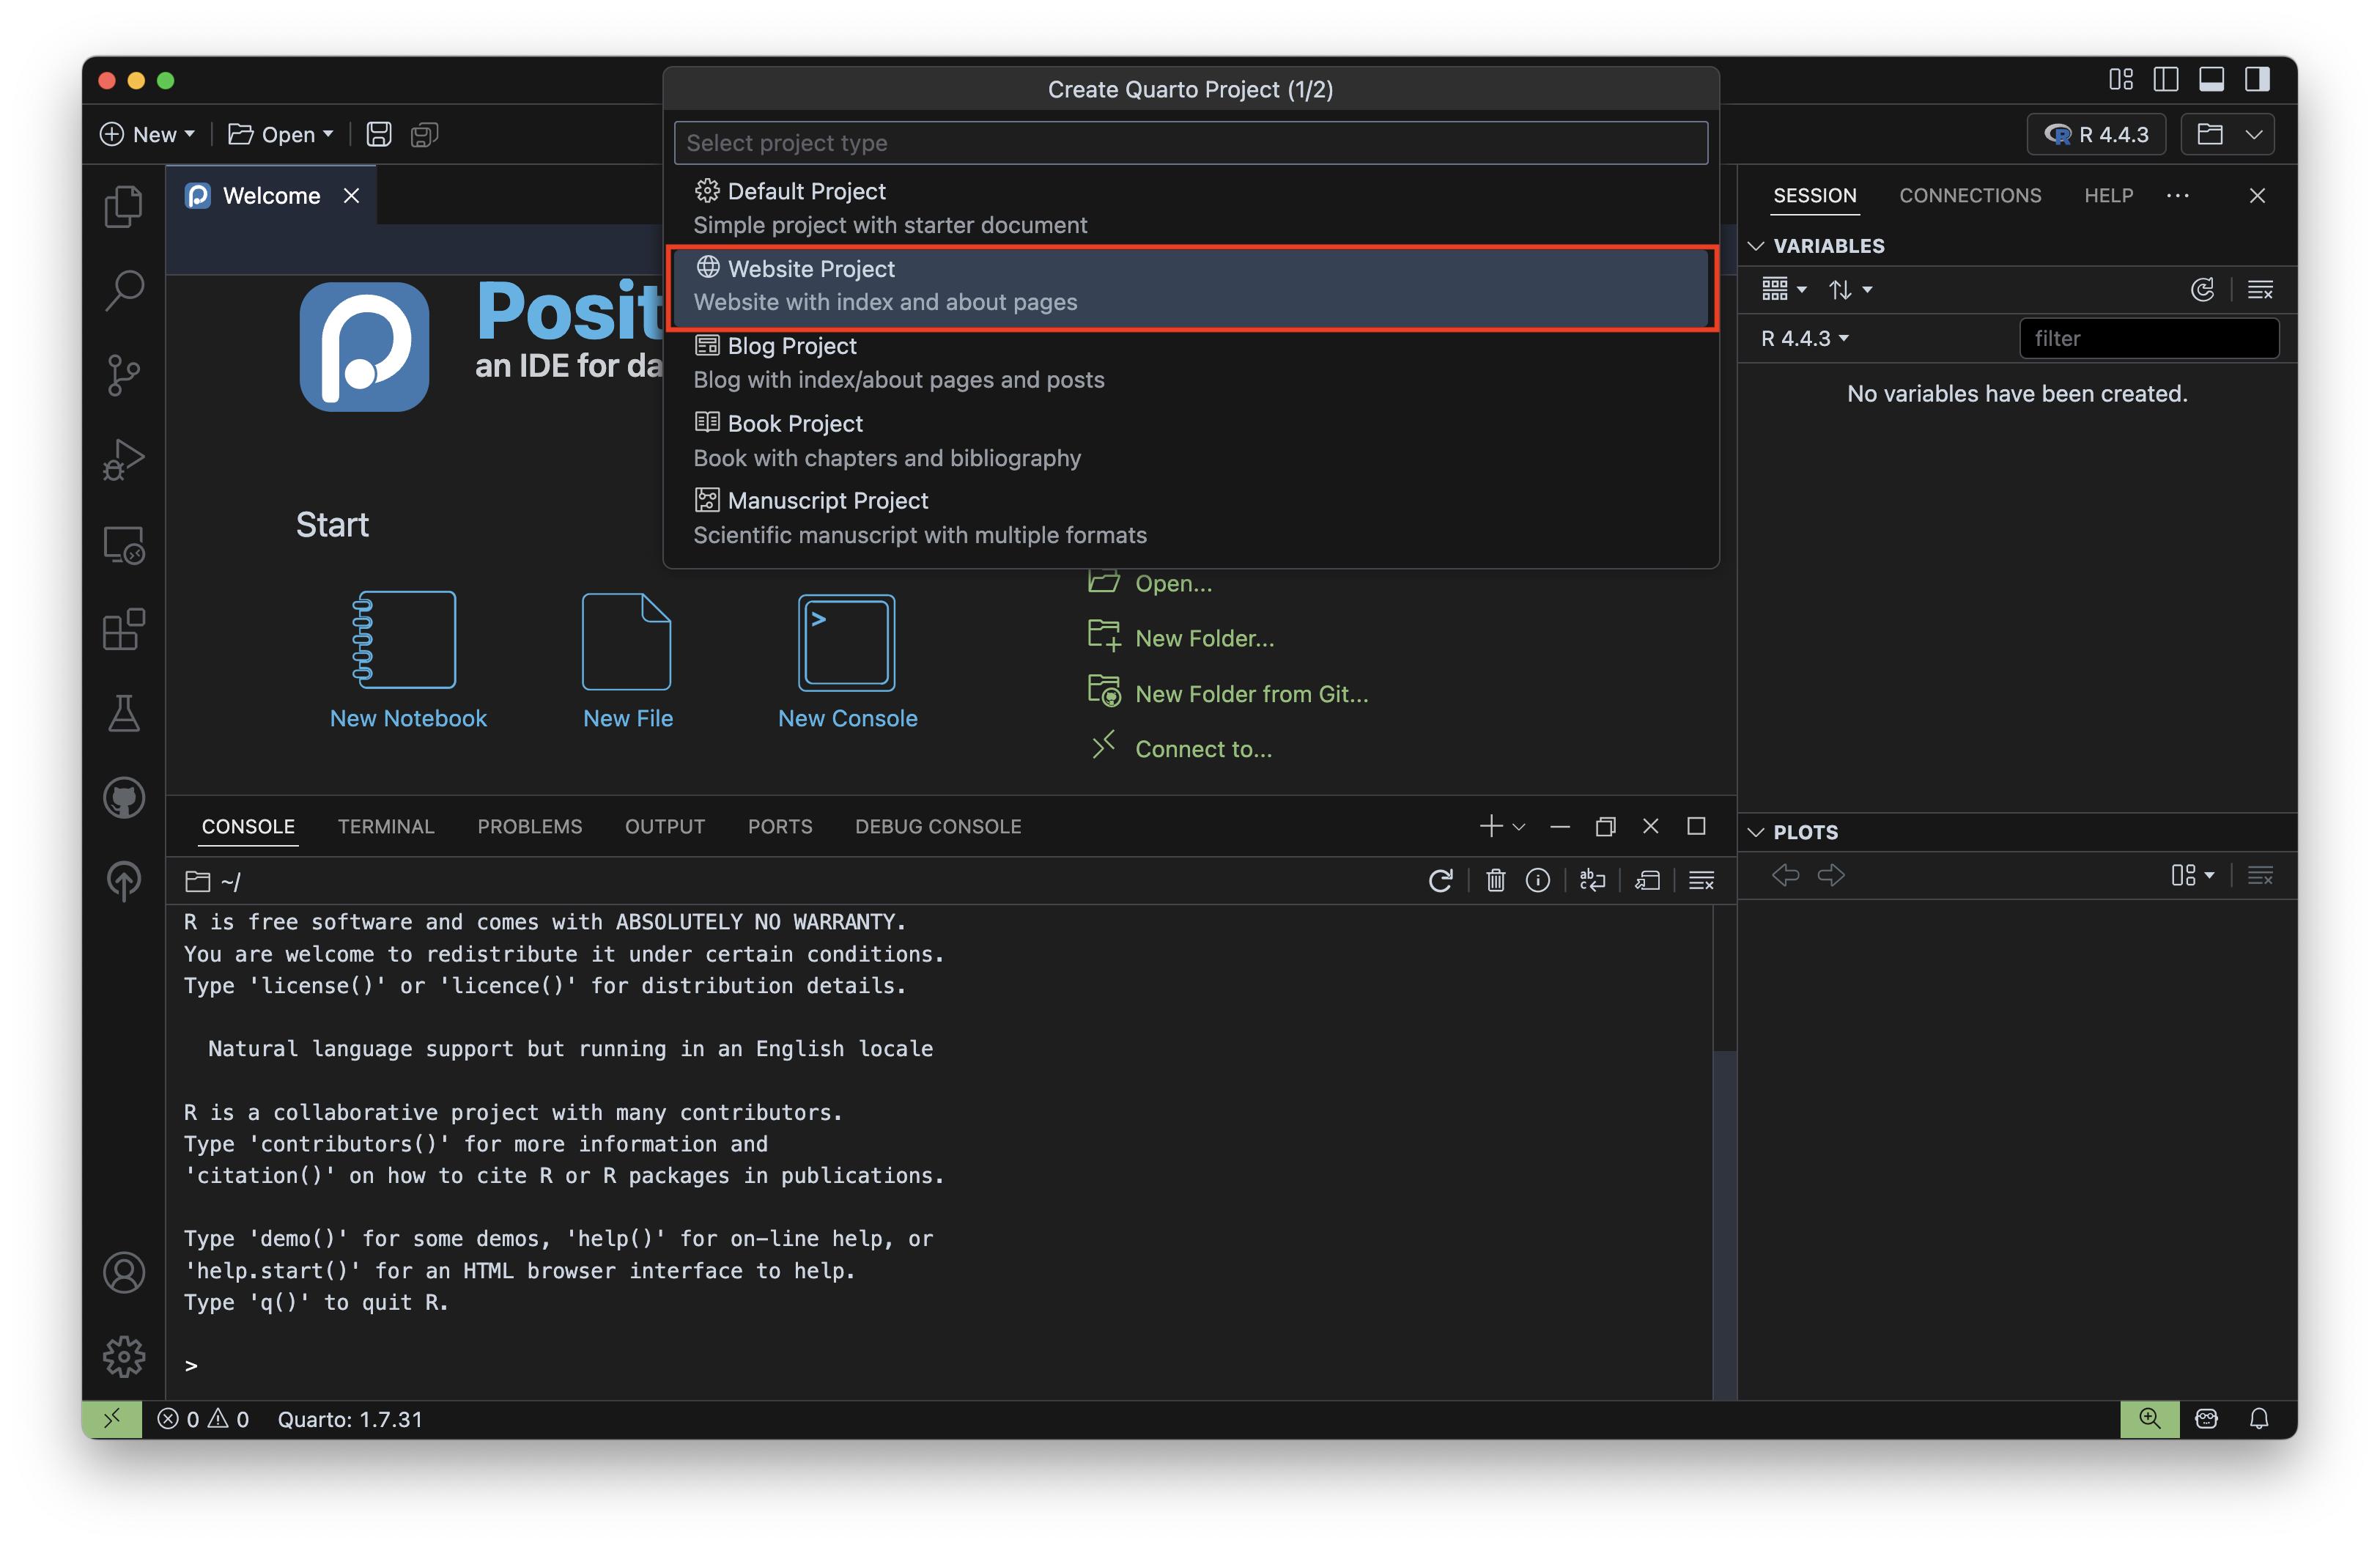The image size is (2380, 1548).
Task: Open the Customize Layout button
Action: click(2121, 79)
